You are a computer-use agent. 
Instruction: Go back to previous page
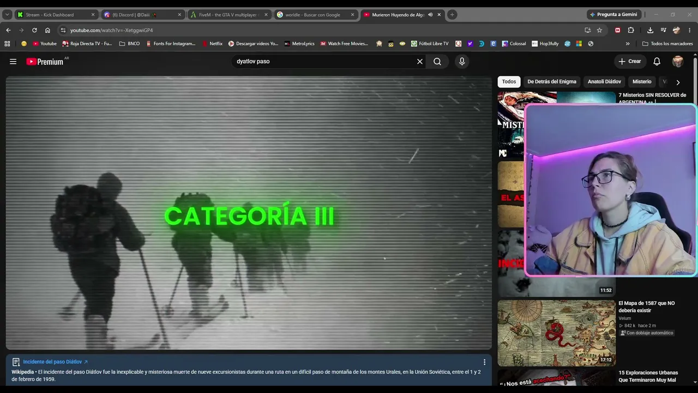[8, 30]
